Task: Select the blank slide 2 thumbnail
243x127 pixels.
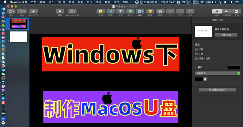Action: coord(19,36)
